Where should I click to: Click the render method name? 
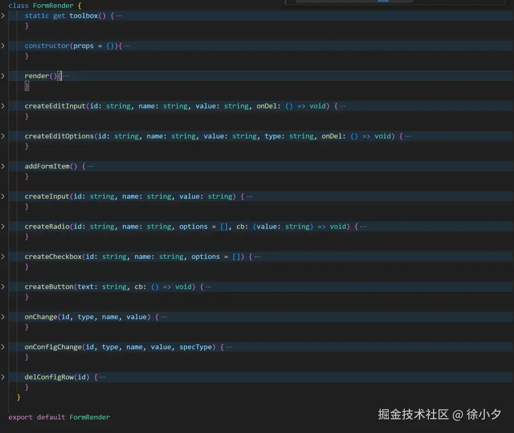(x=37, y=76)
